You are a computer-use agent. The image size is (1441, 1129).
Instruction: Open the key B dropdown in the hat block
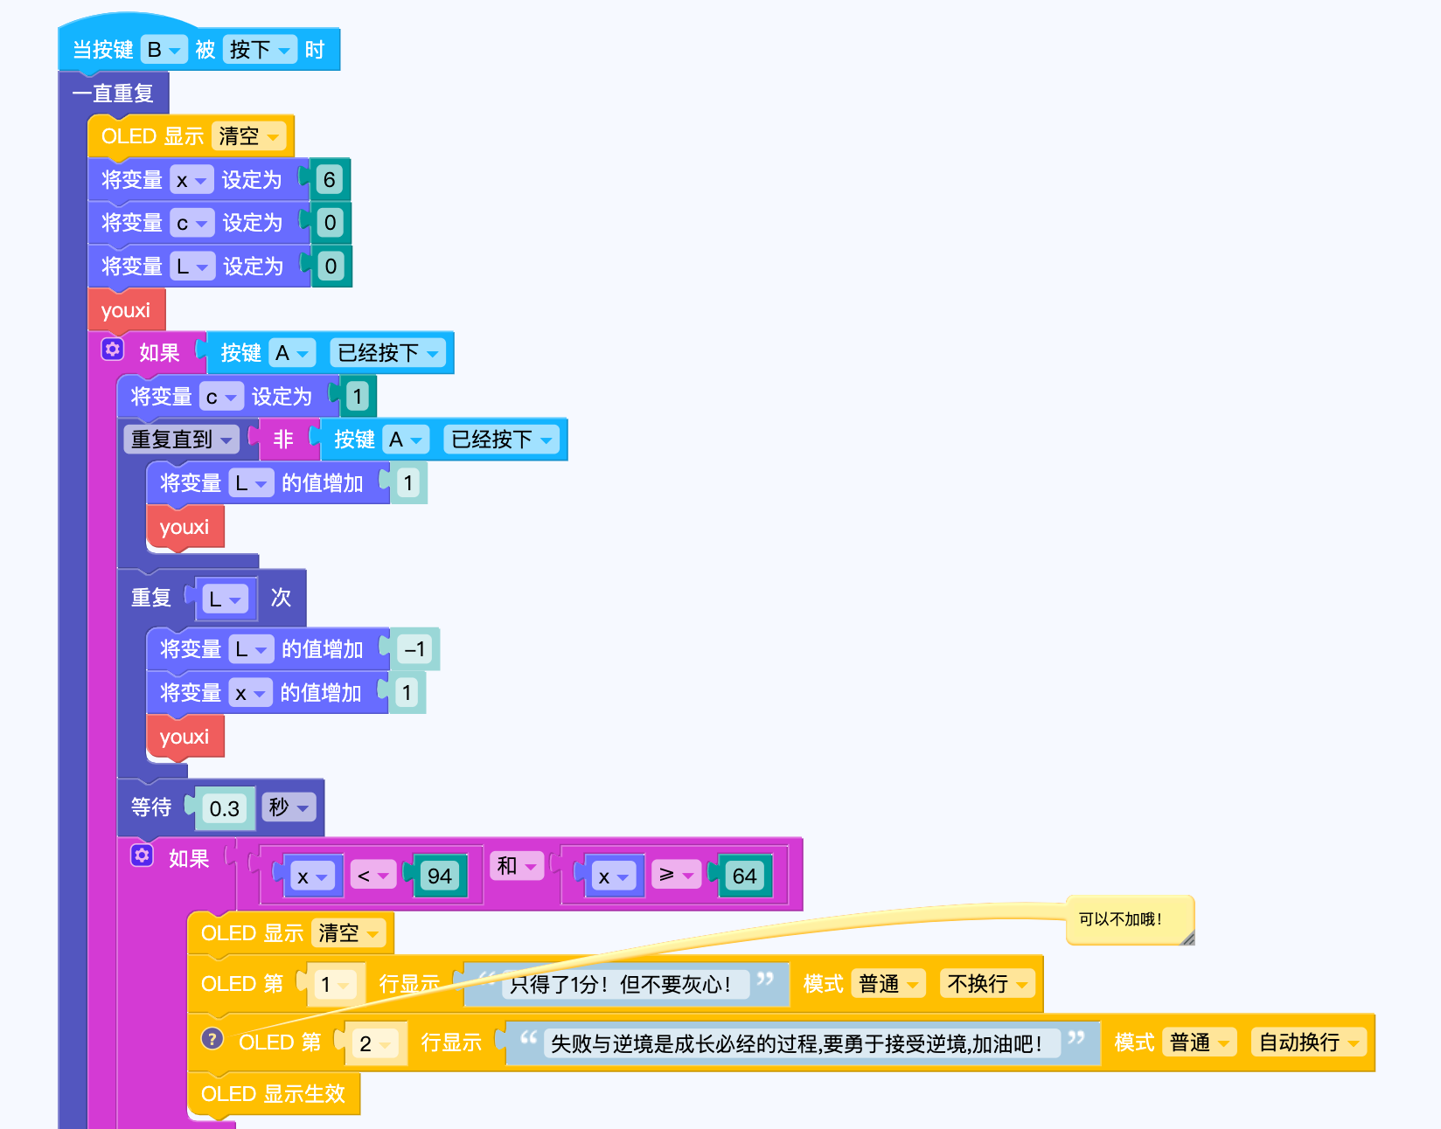point(164,50)
